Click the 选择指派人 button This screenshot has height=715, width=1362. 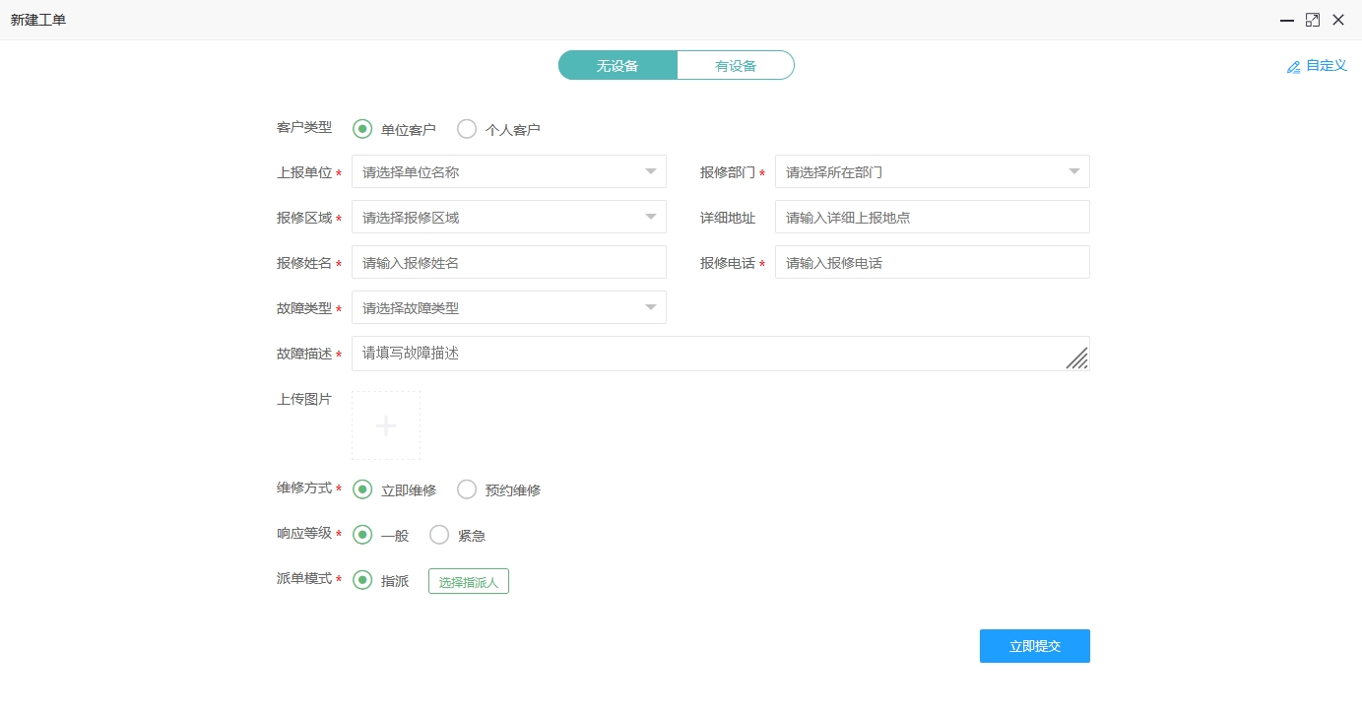click(469, 582)
